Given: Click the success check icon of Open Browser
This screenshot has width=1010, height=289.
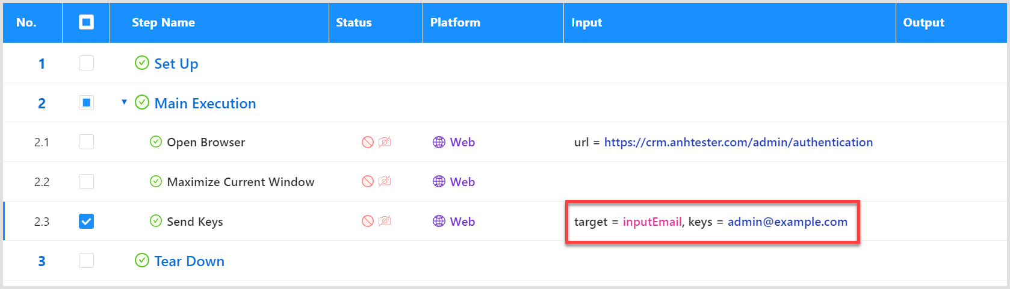Looking at the screenshot, I should (156, 141).
